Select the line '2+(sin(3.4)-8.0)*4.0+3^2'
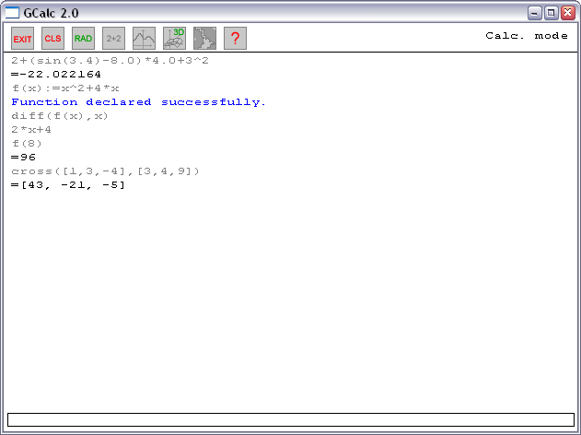This screenshot has width=581, height=435. [x=110, y=61]
